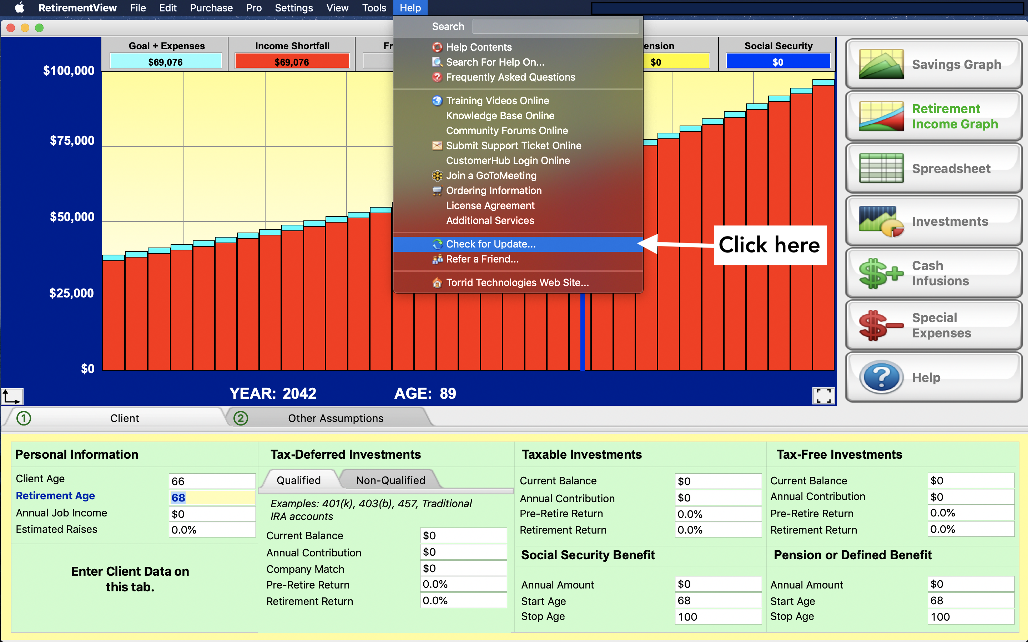1028x642 pixels.
Task: Open the Cash Infusions panel
Action: (933, 273)
